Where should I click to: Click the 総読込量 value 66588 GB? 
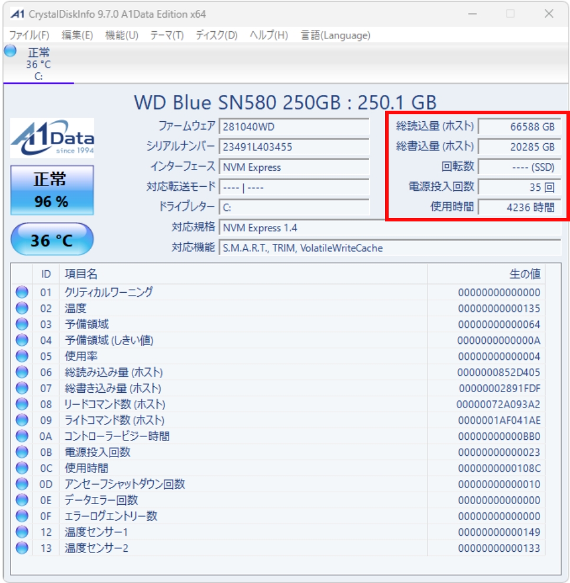[519, 127]
